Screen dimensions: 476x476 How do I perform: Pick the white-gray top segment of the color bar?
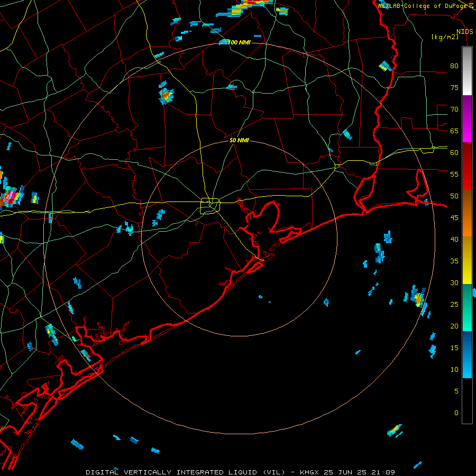[467, 71]
